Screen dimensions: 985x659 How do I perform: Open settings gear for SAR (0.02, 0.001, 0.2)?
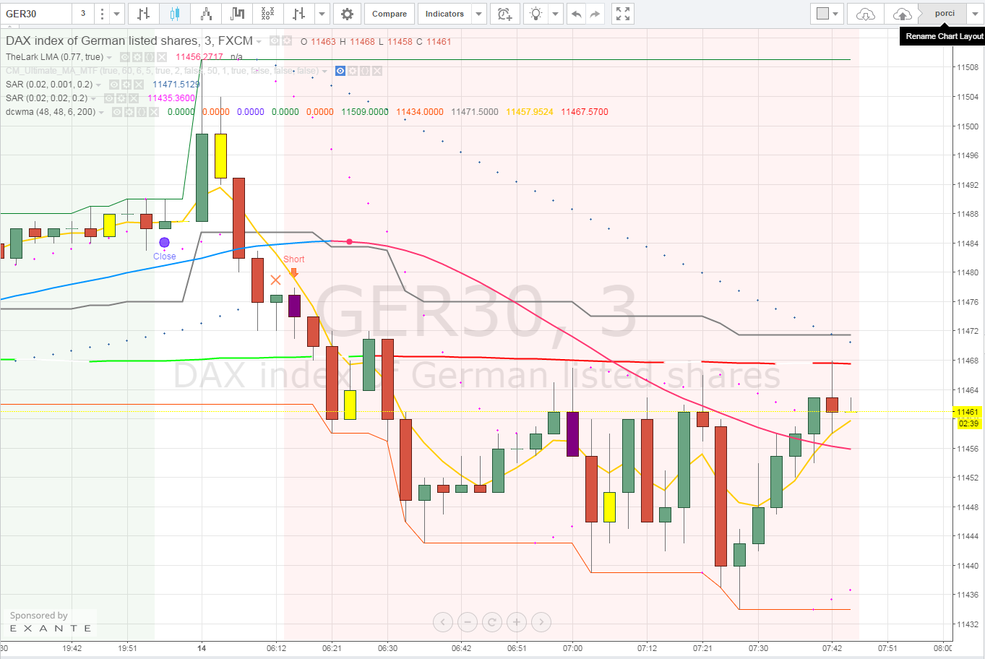click(x=126, y=85)
